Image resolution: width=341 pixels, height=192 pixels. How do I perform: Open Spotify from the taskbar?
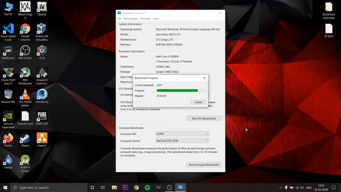click(147, 187)
